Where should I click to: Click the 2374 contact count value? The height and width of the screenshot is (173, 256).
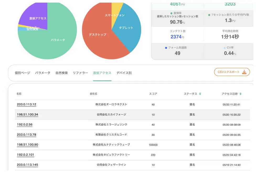coord(176,37)
